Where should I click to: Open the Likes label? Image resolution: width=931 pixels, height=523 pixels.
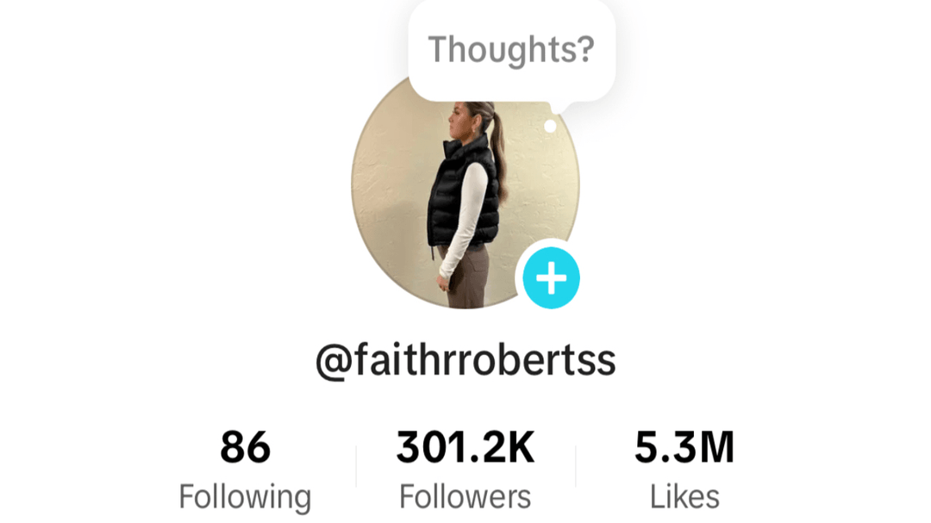point(684,497)
